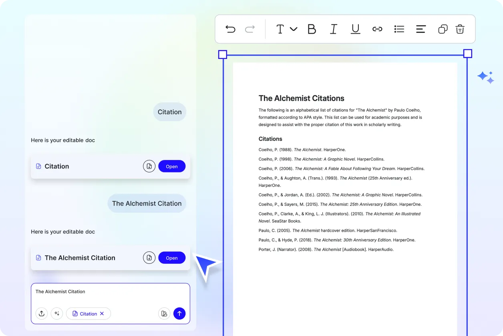Viewport: 503px width, 336px height.
Task: Click the first Here is your editable doc message
Action: [x=63, y=140]
